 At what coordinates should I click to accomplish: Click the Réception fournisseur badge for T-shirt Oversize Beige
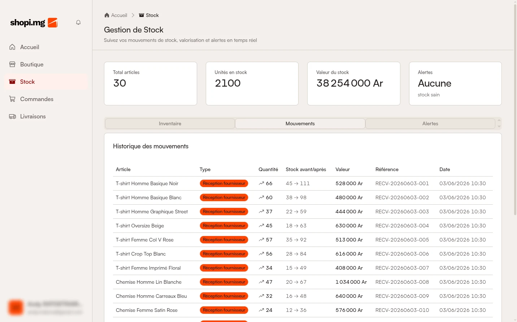click(224, 226)
